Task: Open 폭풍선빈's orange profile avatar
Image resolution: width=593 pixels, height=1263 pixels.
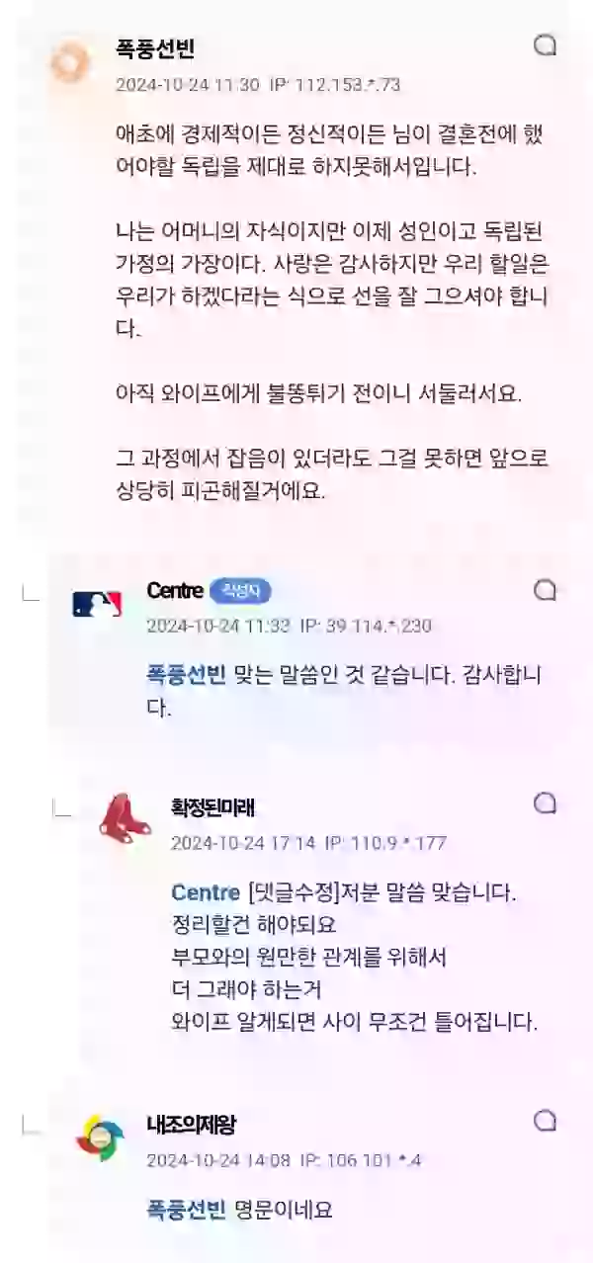Action: pyautogui.click(x=70, y=64)
